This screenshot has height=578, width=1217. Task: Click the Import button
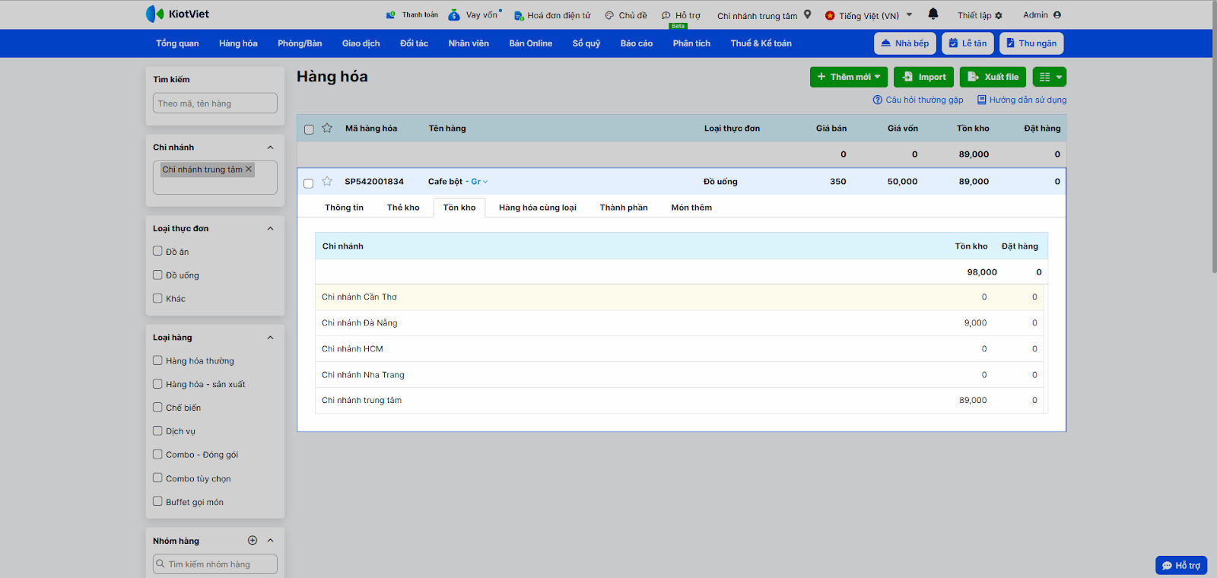(923, 77)
